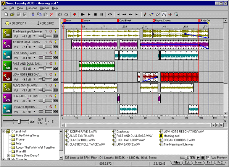The image size is (229, 167).
Task: Select Loops That Work Well Together folder
Action: pos(35,147)
